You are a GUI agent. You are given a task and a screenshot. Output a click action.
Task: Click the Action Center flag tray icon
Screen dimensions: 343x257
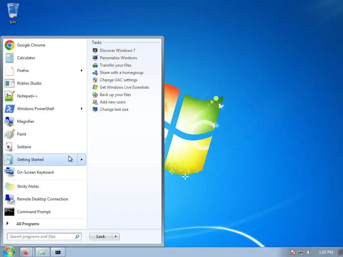click(293, 252)
